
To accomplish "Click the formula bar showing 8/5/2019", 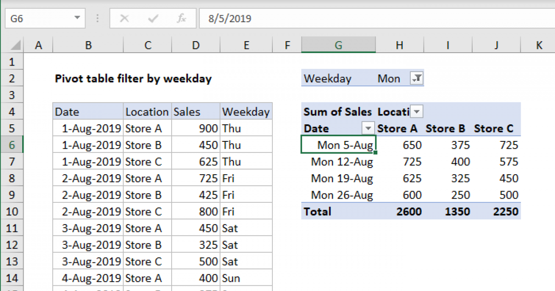I will coord(277,18).
